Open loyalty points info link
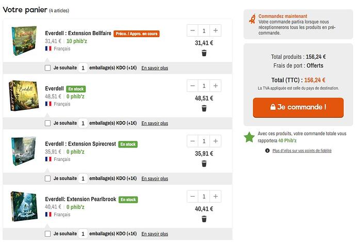 [x=302, y=151]
